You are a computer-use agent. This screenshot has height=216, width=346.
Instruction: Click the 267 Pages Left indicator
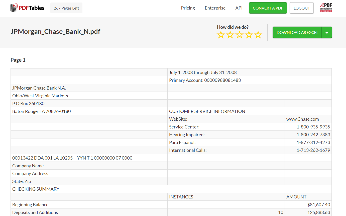click(x=66, y=8)
